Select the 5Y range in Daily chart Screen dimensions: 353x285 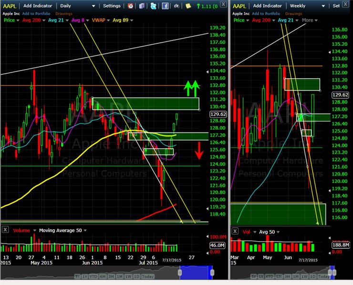tap(77, 276)
